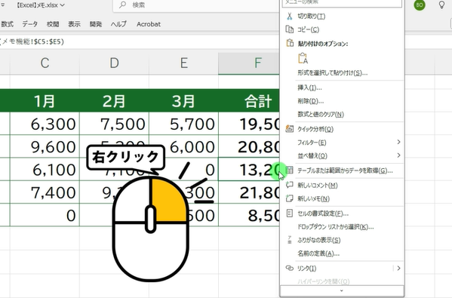The image size is (452, 298).
Task: Select 新しいコメント(M) entry
Action: coord(318,185)
